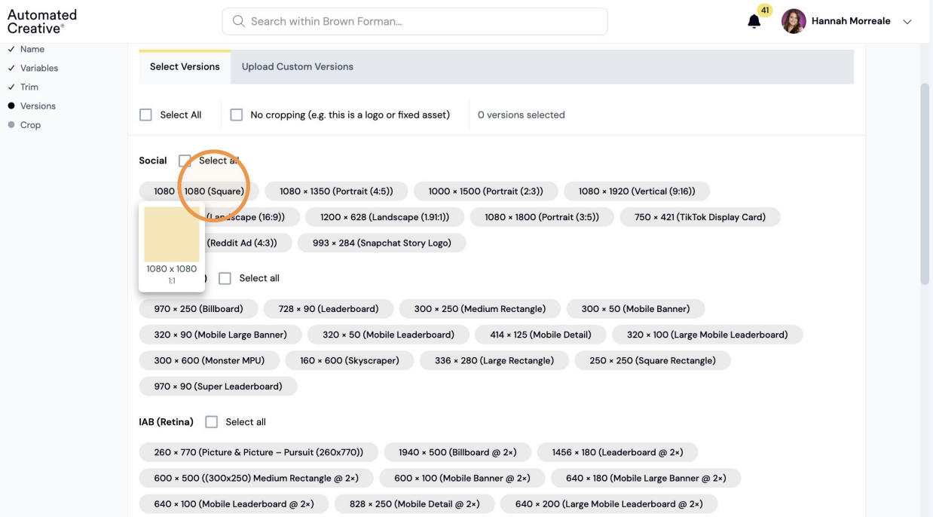Pick the 160 × 600 (Skyscraper) chip

[x=350, y=360]
